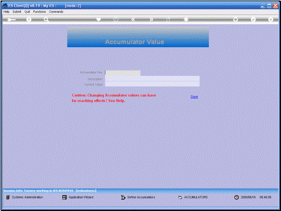Click the checkmark icon in the toolbar

tap(253, 19)
